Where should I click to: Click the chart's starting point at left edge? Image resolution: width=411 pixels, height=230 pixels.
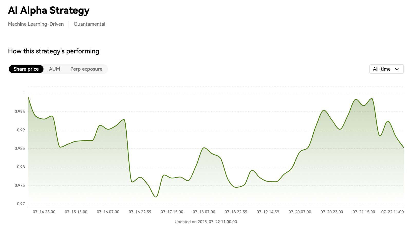[x=28, y=97]
